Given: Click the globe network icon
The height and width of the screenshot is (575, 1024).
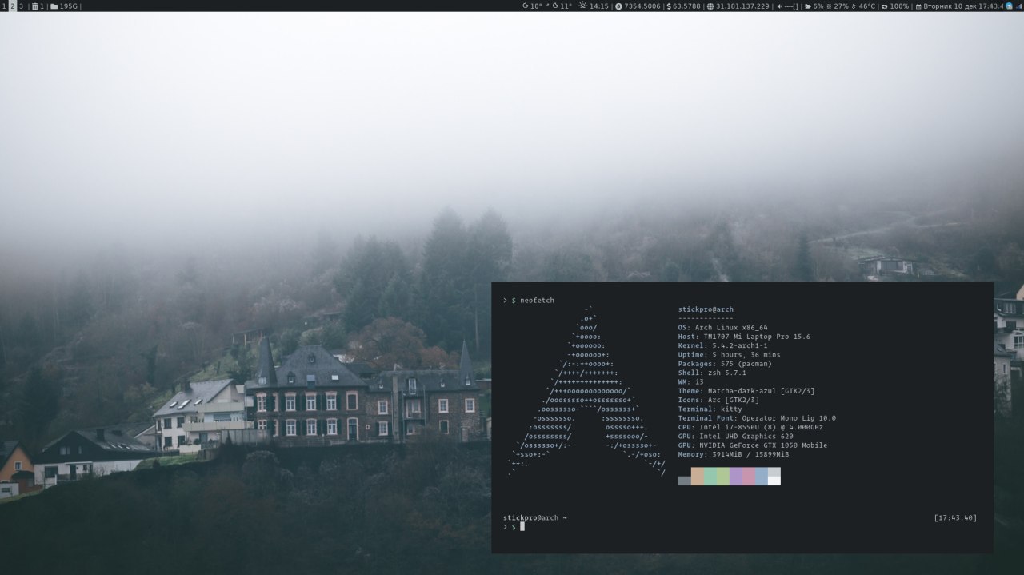Looking at the screenshot, I should 710,6.
